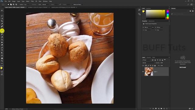Open the Fill slider arrow
This screenshot has height=110, width=195.
tap(165, 65)
